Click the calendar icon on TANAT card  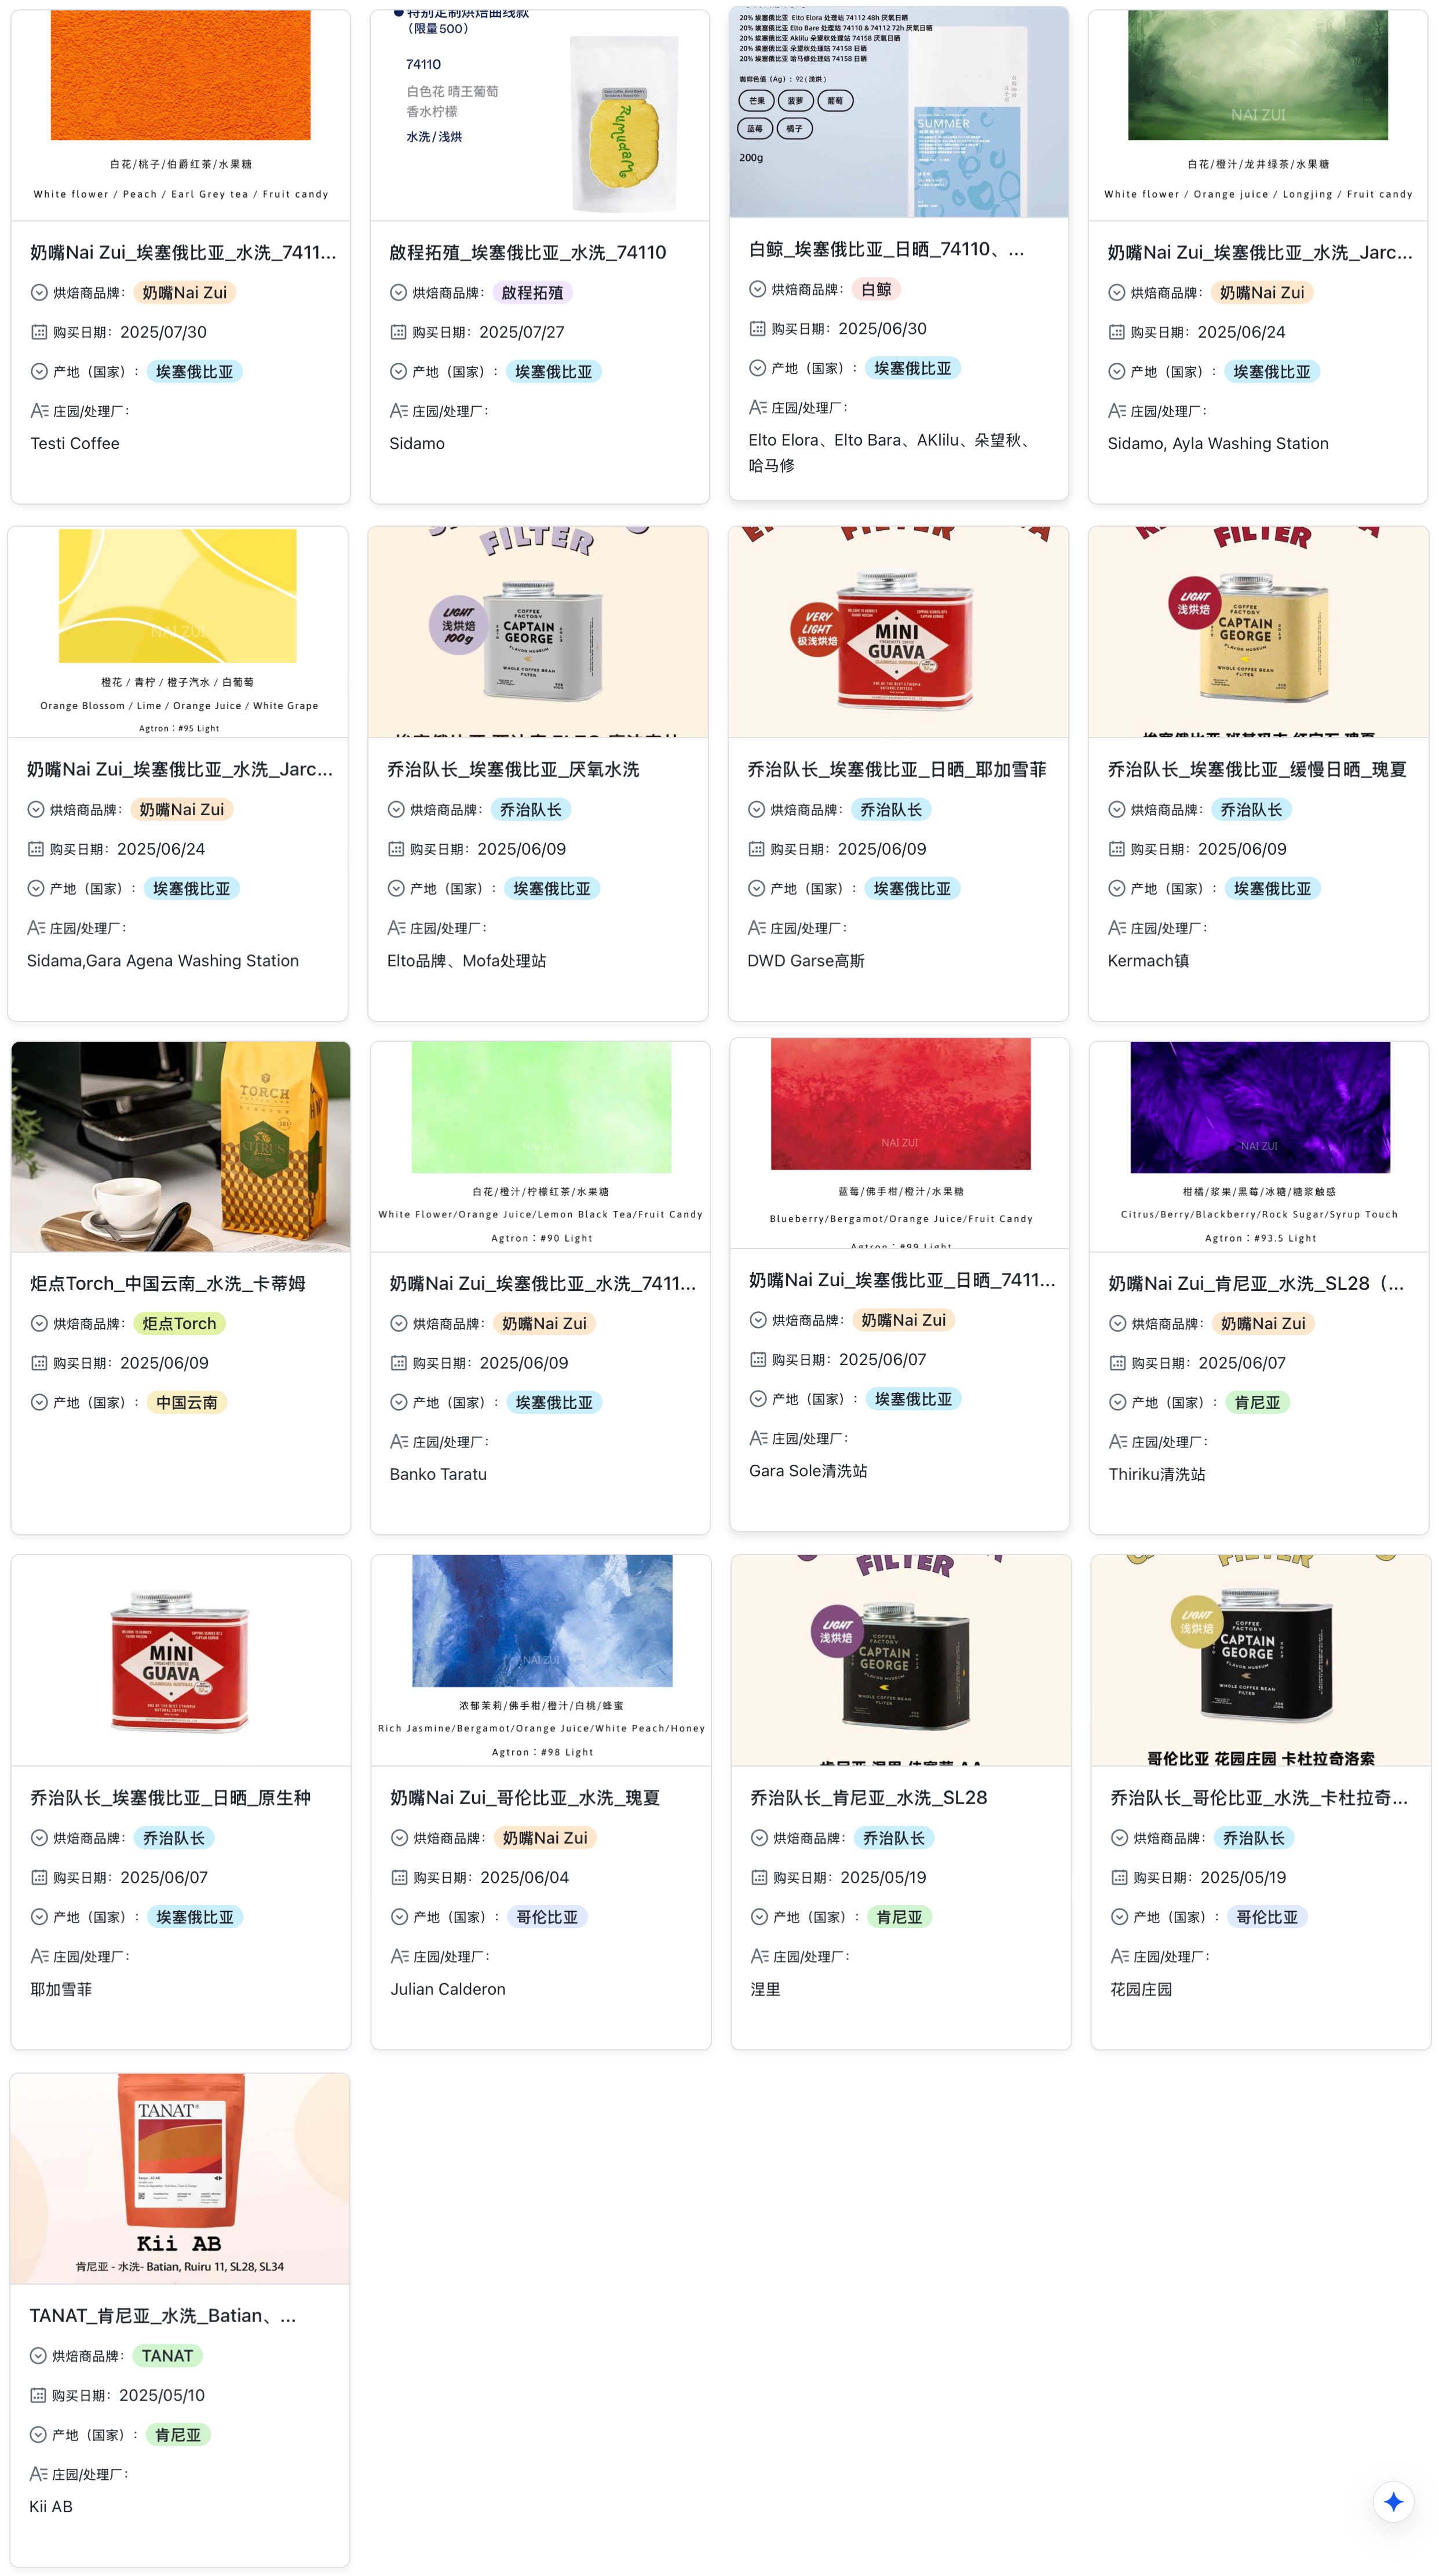click(38, 2395)
